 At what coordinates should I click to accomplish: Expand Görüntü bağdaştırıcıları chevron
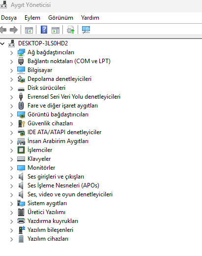coord(11,115)
